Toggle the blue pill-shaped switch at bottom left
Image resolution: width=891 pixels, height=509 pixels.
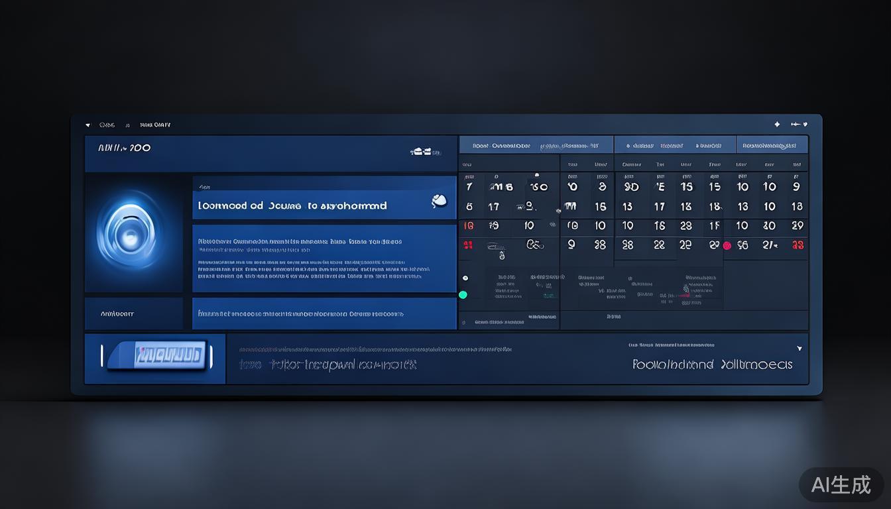click(x=158, y=356)
